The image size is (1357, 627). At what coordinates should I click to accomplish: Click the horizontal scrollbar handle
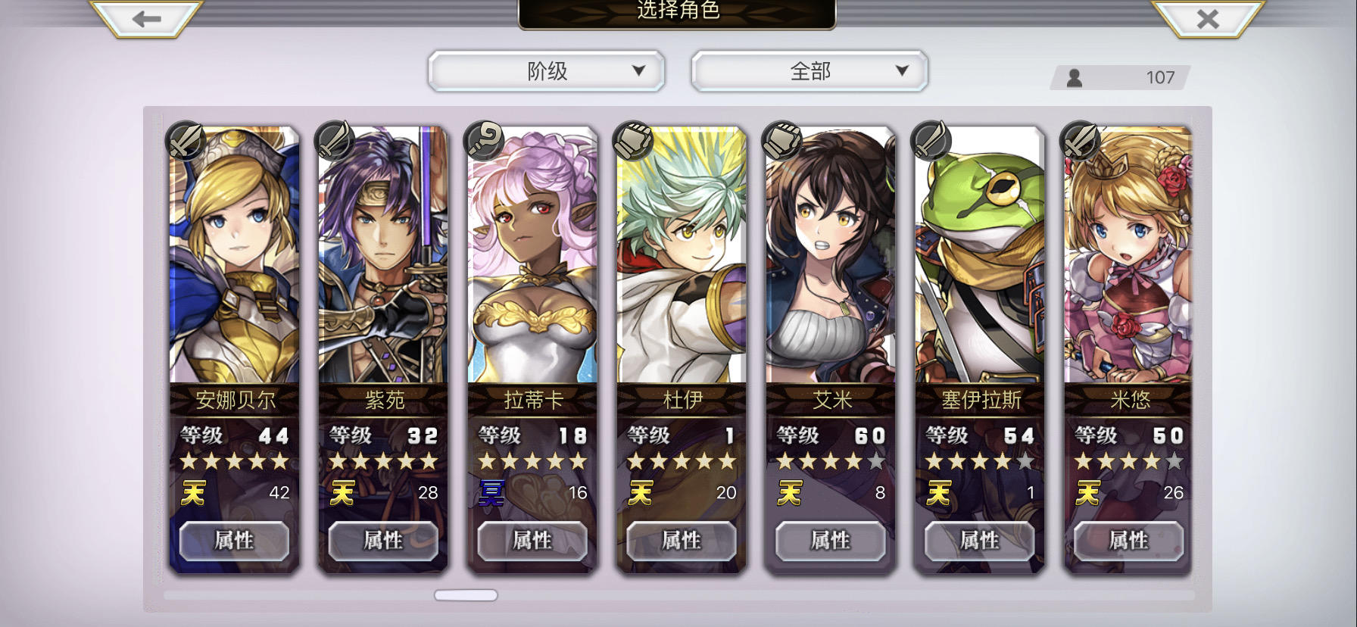(x=466, y=595)
